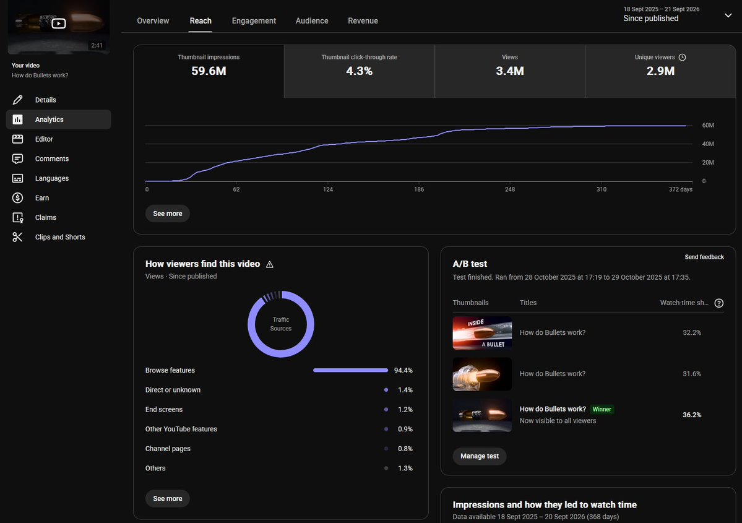The height and width of the screenshot is (523, 742).
Task: Click the Languages subtitles icon
Action: click(17, 178)
